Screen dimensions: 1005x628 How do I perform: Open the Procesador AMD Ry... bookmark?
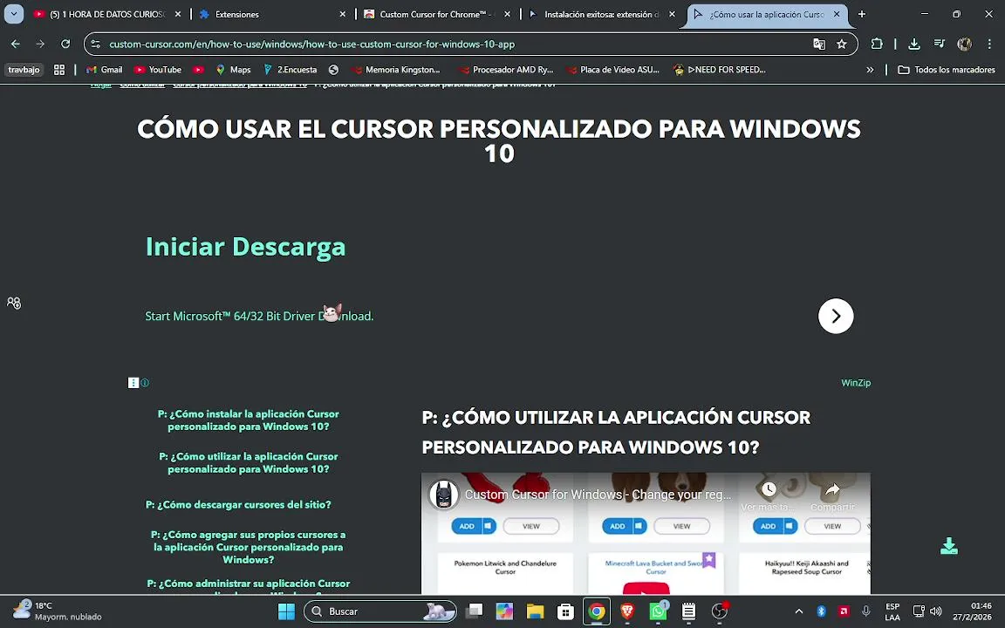(x=506, y=69)
